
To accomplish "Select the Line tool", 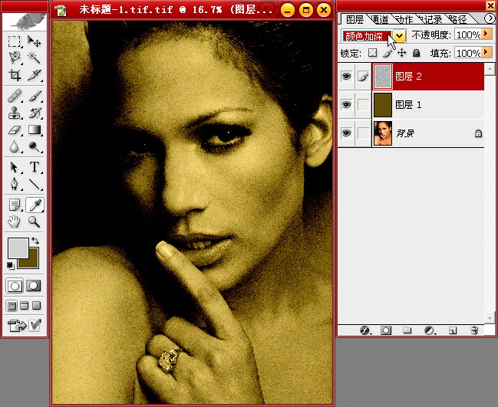I will tap(35, 184).
